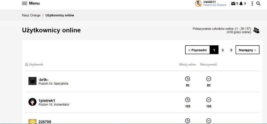This screenshot has width=267, height=124.
Task: Open the 1pietrek1 user profile link
Action: (47, 100)
